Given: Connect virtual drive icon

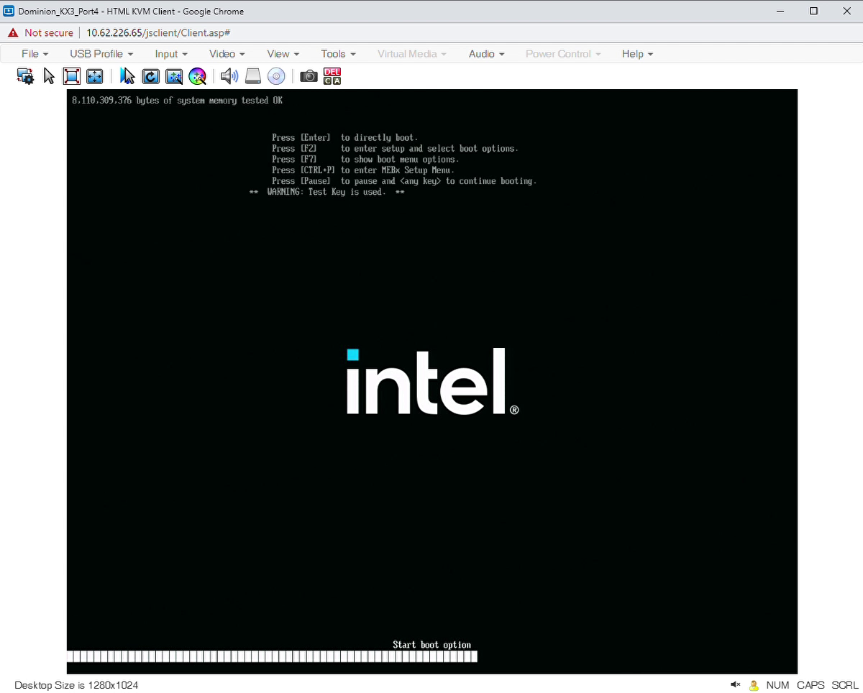Looking at the screenshot, I should tap(253, 76).
